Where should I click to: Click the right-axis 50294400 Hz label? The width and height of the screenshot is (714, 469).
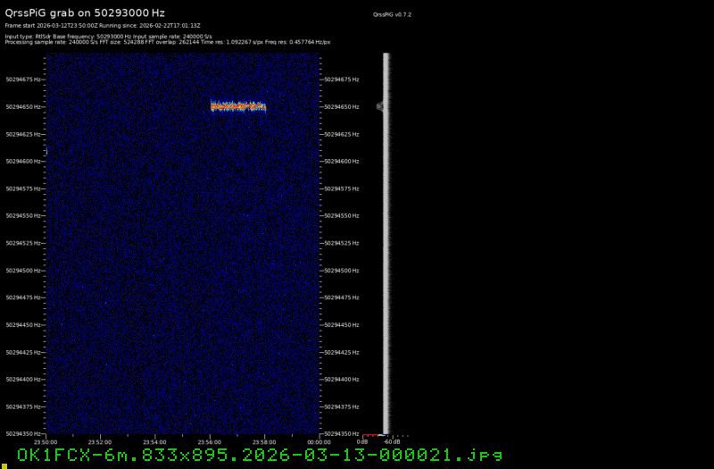pos(342,380)
